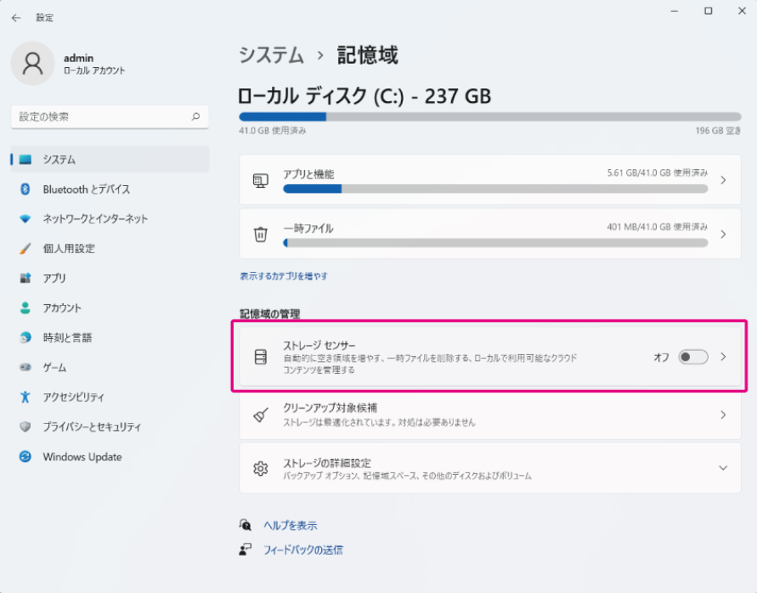Turn on the ストレージ センサー toggle switch
Screen dimensions: 757x593
point(692,357)
